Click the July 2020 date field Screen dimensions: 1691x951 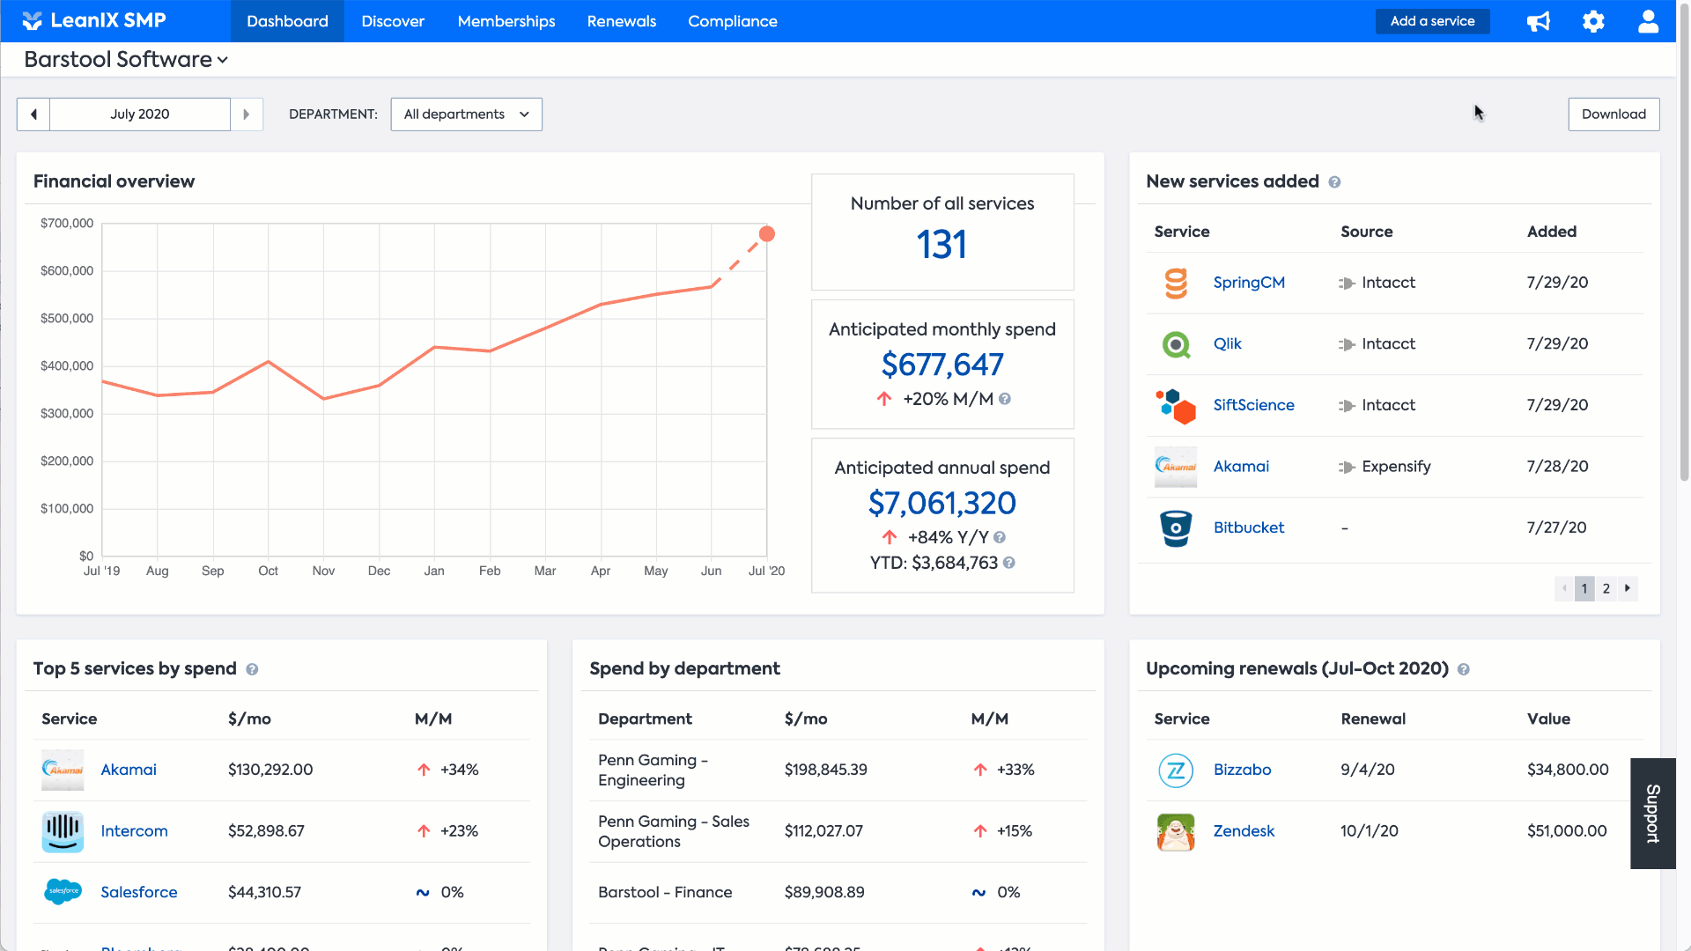[140, 114]
